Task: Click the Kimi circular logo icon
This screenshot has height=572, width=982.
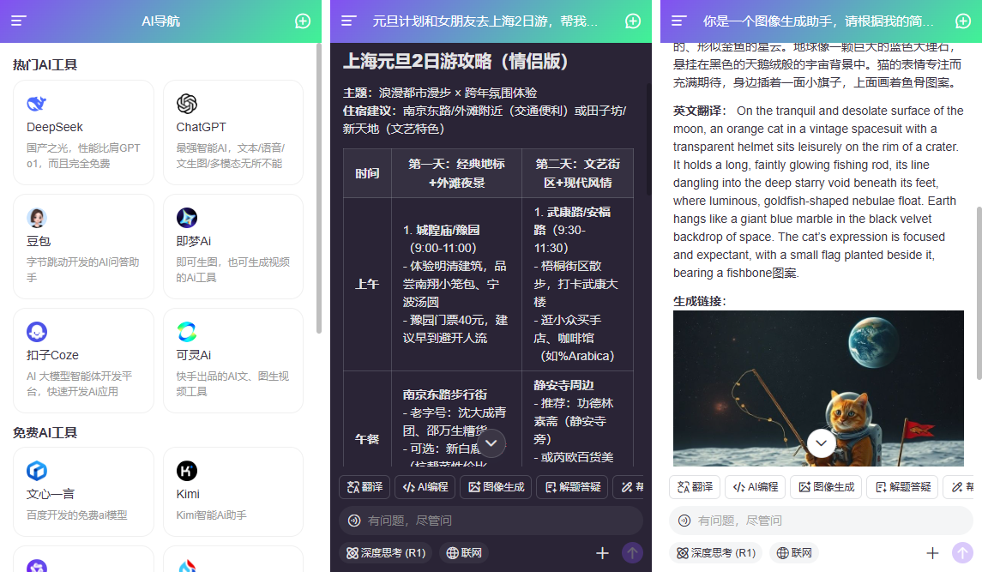Action: [187, 470]
